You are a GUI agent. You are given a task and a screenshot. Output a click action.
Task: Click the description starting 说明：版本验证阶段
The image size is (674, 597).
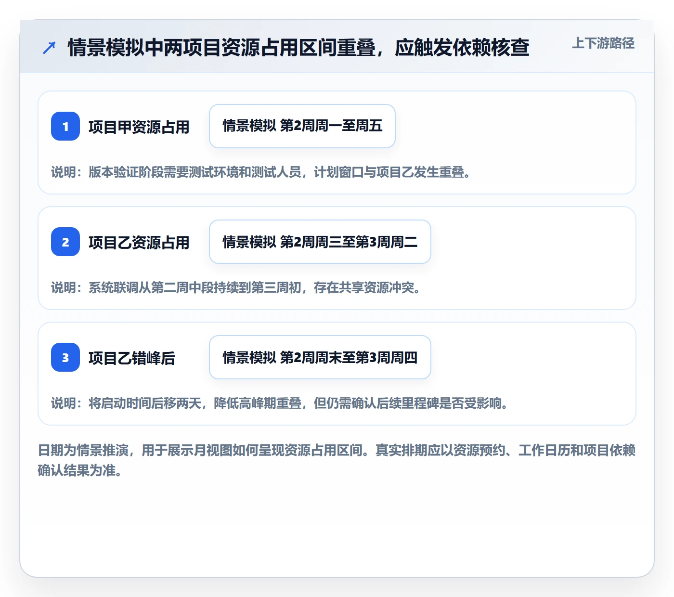(x=261, y=172)
